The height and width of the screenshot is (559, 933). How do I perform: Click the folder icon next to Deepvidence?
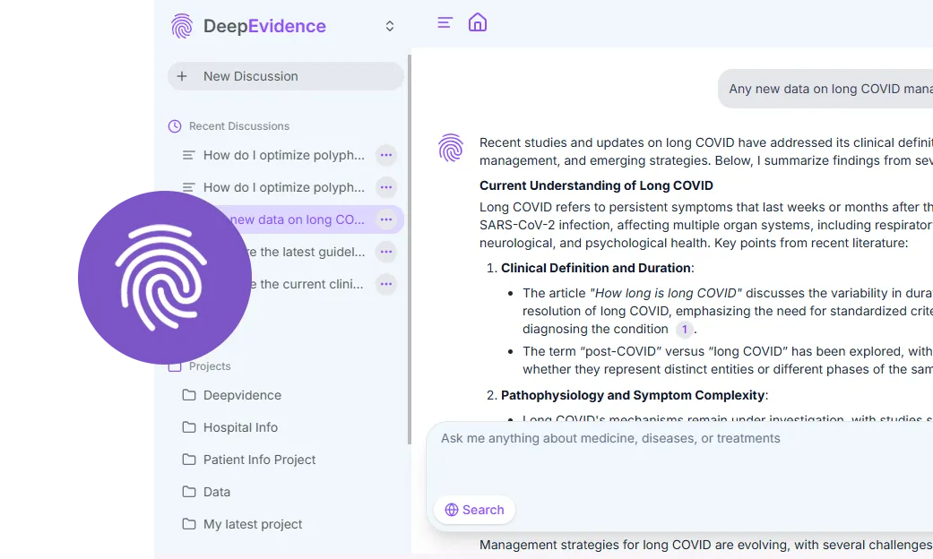click(x=188, y=395)
